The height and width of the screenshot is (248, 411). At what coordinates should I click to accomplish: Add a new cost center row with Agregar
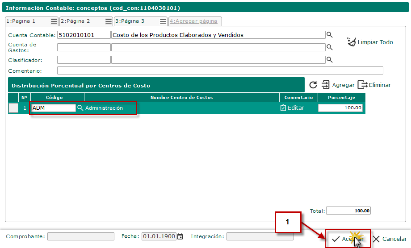[338, 85]
